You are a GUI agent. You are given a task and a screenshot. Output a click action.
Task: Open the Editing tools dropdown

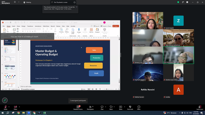pos(67,31)
